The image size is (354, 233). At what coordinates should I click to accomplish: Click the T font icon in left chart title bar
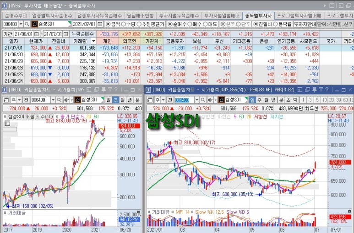pos(110,90)
